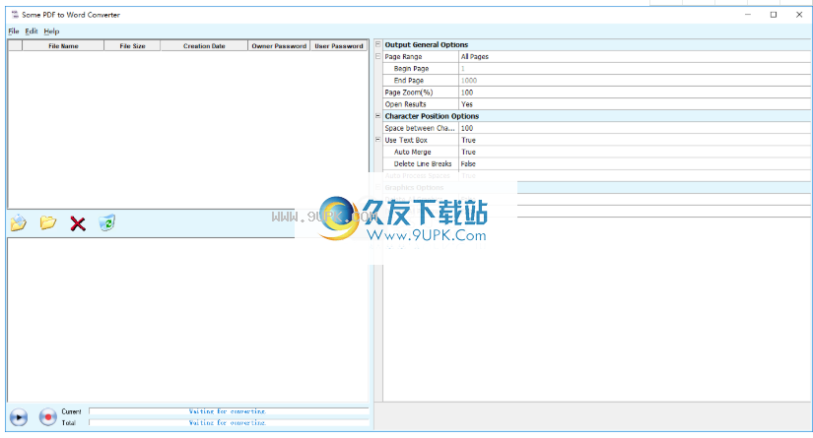Select the Use Text Box label
Screen dimensions: 813x438
(x=406, y=140)
